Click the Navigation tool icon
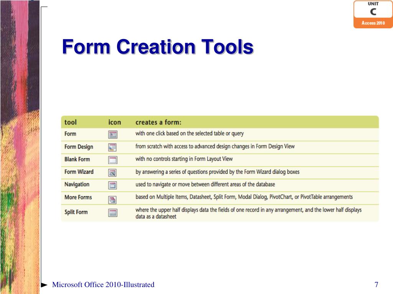 (112, 185)
